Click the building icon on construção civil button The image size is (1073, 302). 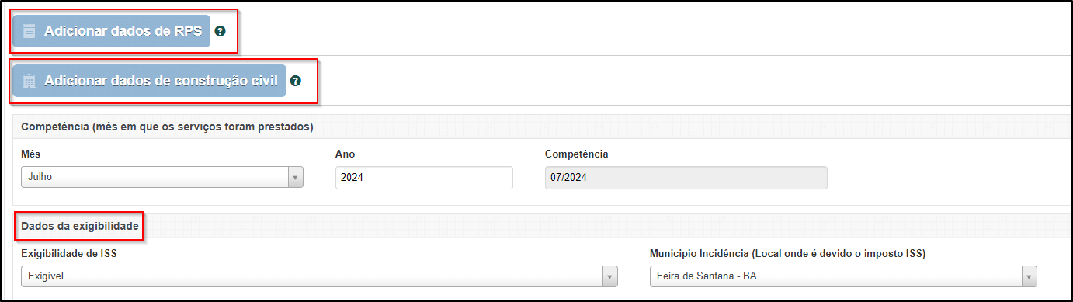[30, 81]
